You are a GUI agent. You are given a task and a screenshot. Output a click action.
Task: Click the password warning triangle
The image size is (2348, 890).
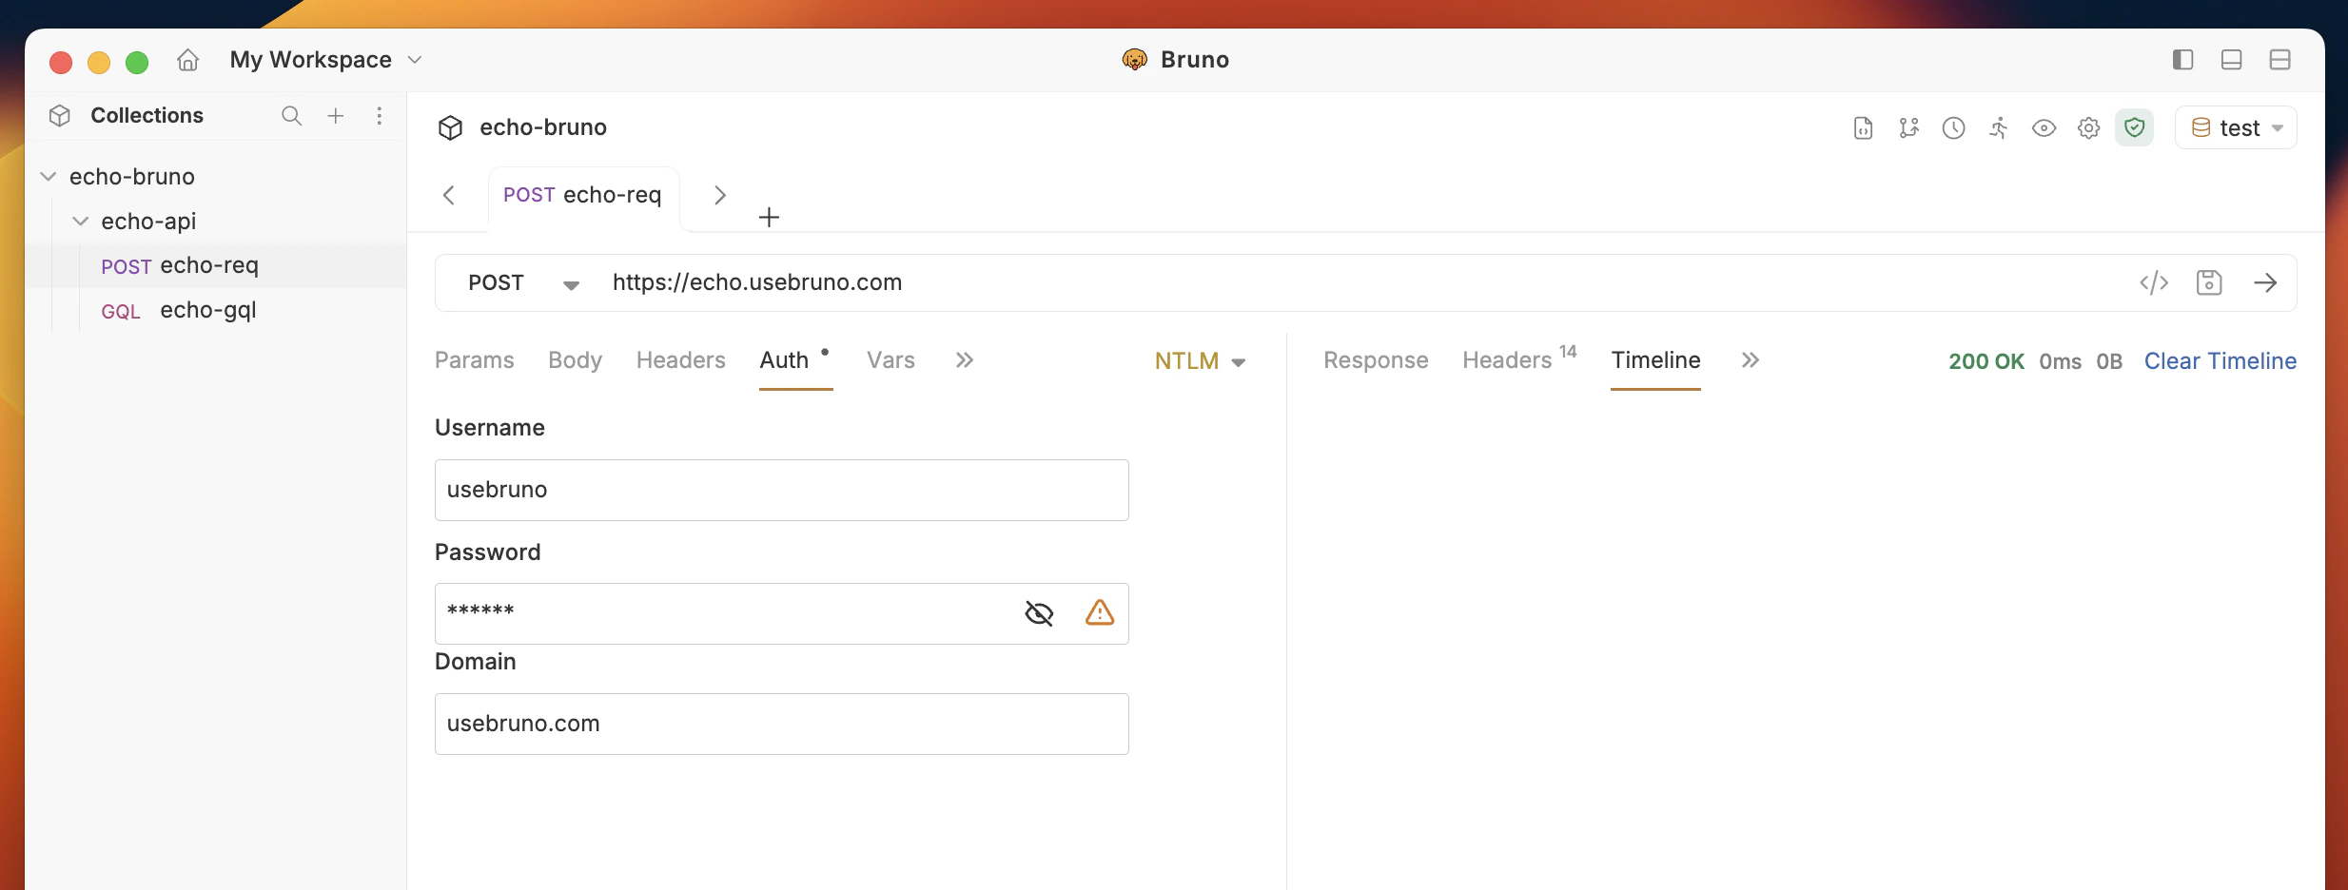click(1100, 613)
